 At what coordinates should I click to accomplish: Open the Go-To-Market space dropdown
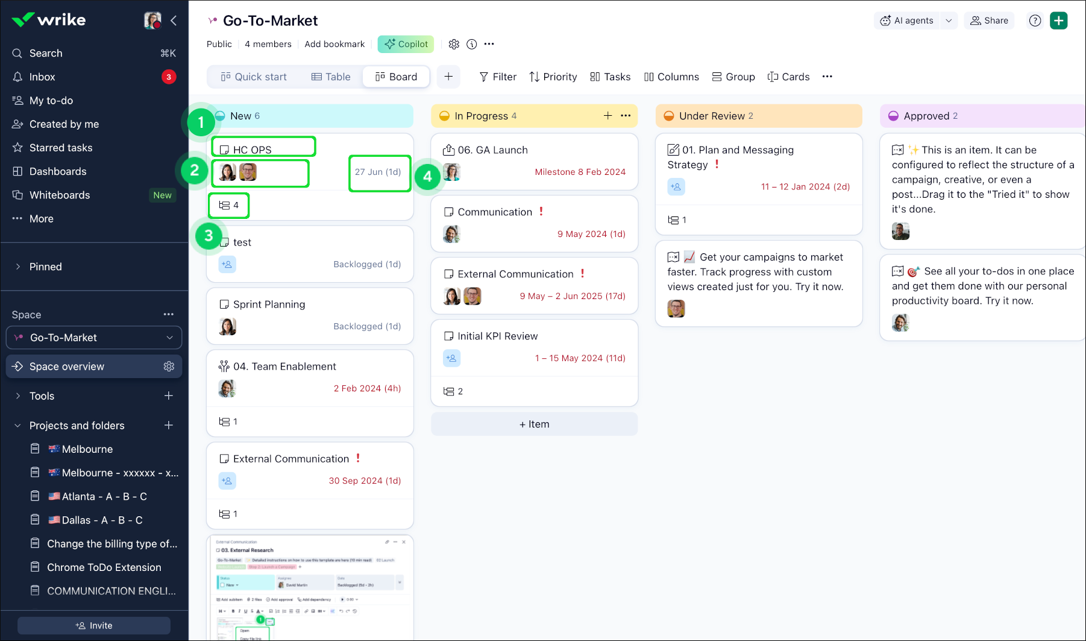coord(94,338)
